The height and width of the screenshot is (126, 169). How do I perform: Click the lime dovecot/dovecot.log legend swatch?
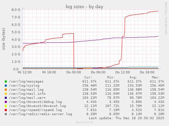click(6, 106)
